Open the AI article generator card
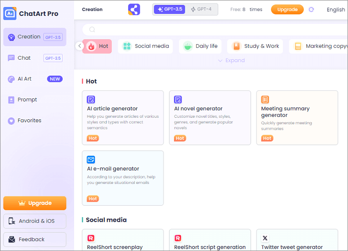348x251 pixels. click(x=123, y=118)
